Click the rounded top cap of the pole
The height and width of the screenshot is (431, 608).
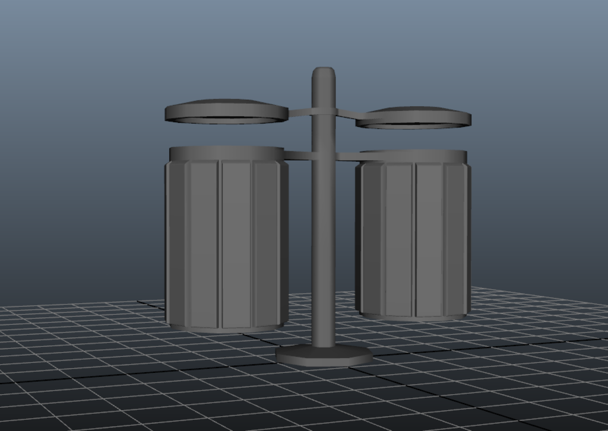[324, 74]
